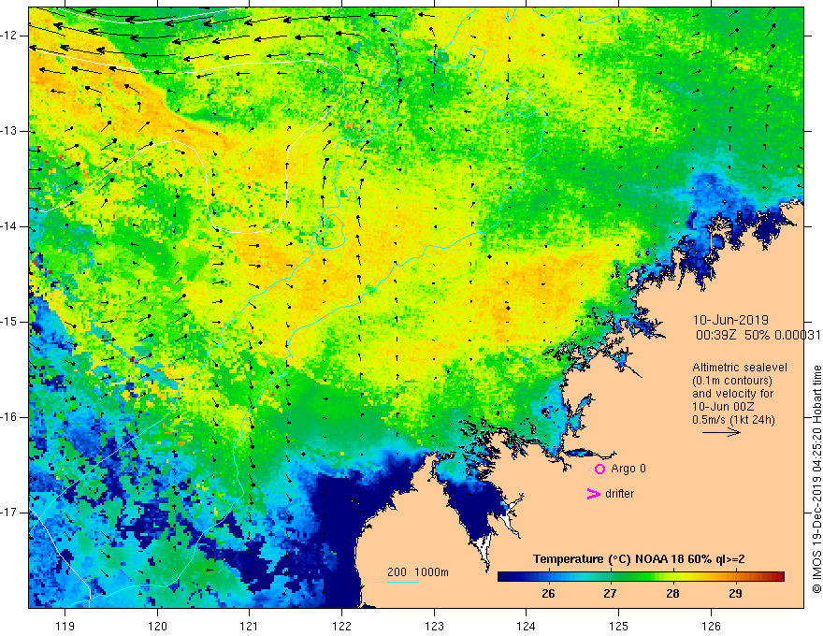This screenshot has height=636, width=823.
Task: Click the 'Temperature (°C) NOAA 18 60% ql>=2' title
Action: coord(639,559)
